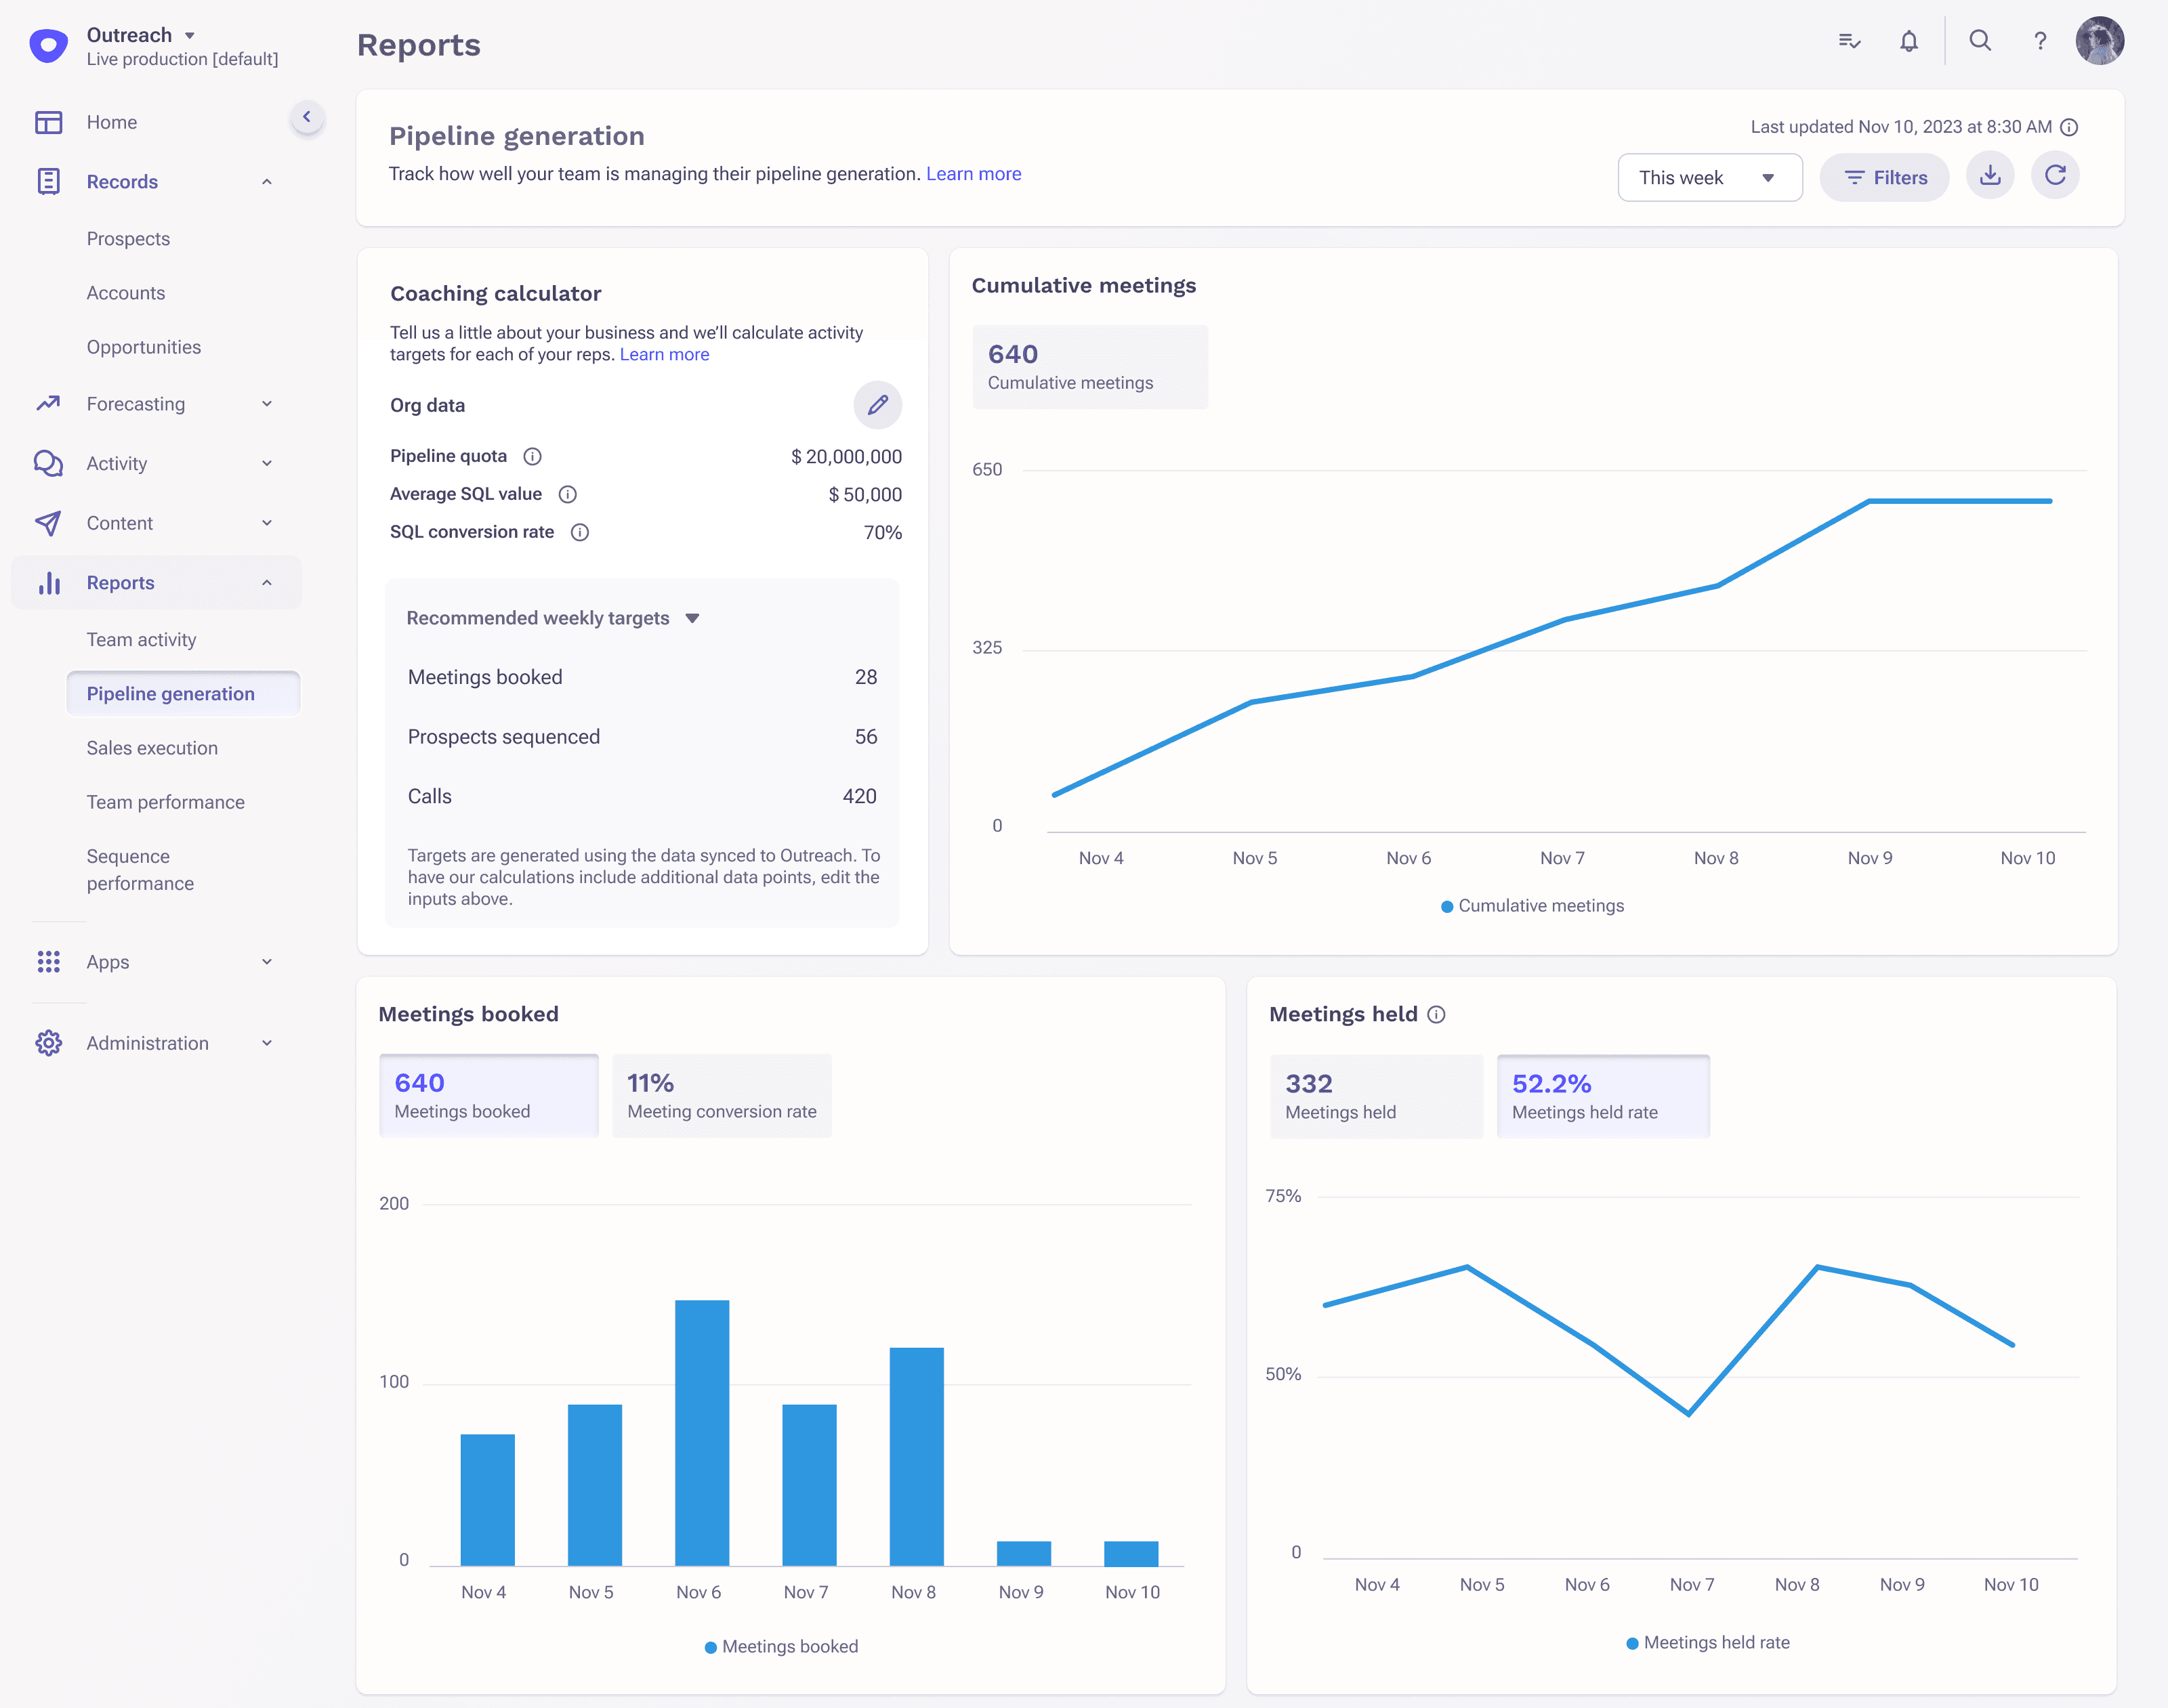Open Learn more link in Coaching calculator
Viewport: 2168px width, 1708px height.
coord(665,355)
